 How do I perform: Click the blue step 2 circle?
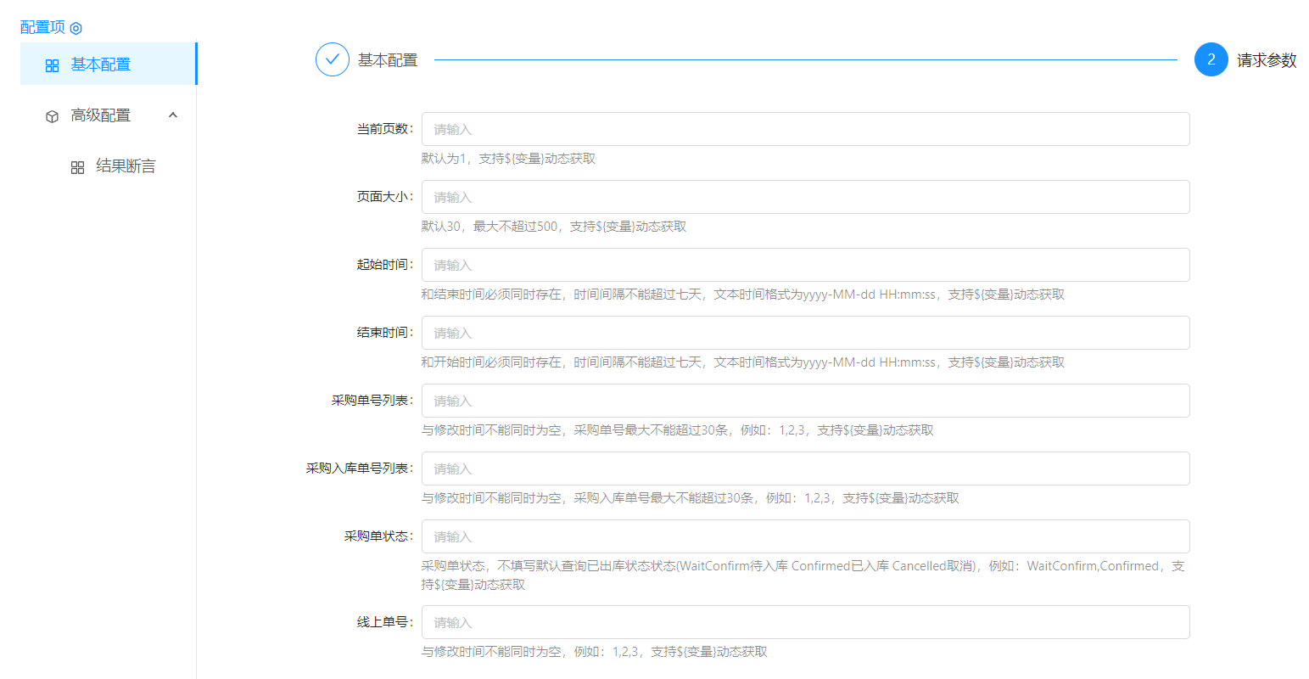(x=1211, y=59)
